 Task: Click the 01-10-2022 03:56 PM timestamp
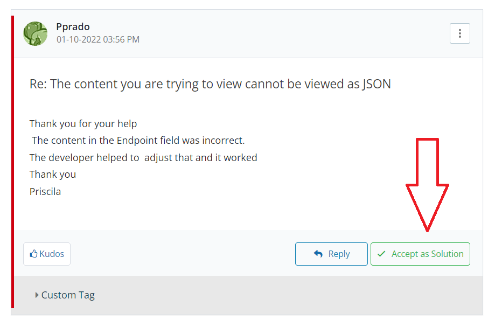click(98, 39)
